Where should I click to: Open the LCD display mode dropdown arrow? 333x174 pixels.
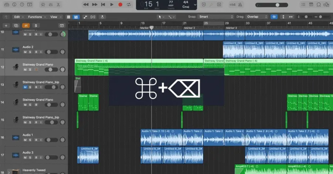(195, 5)
